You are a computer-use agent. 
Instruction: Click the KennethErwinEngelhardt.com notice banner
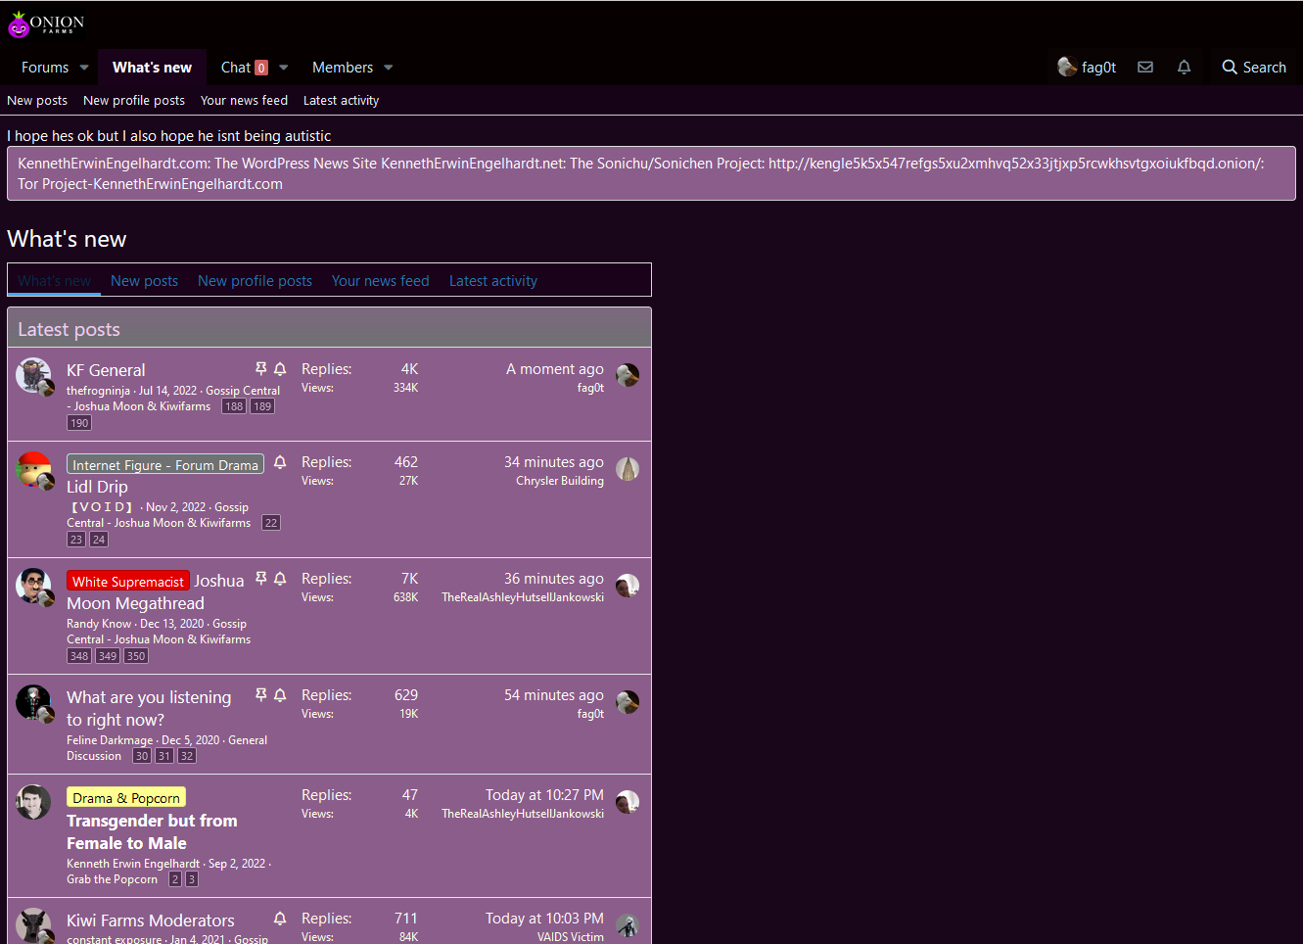[x=651, y=173]
